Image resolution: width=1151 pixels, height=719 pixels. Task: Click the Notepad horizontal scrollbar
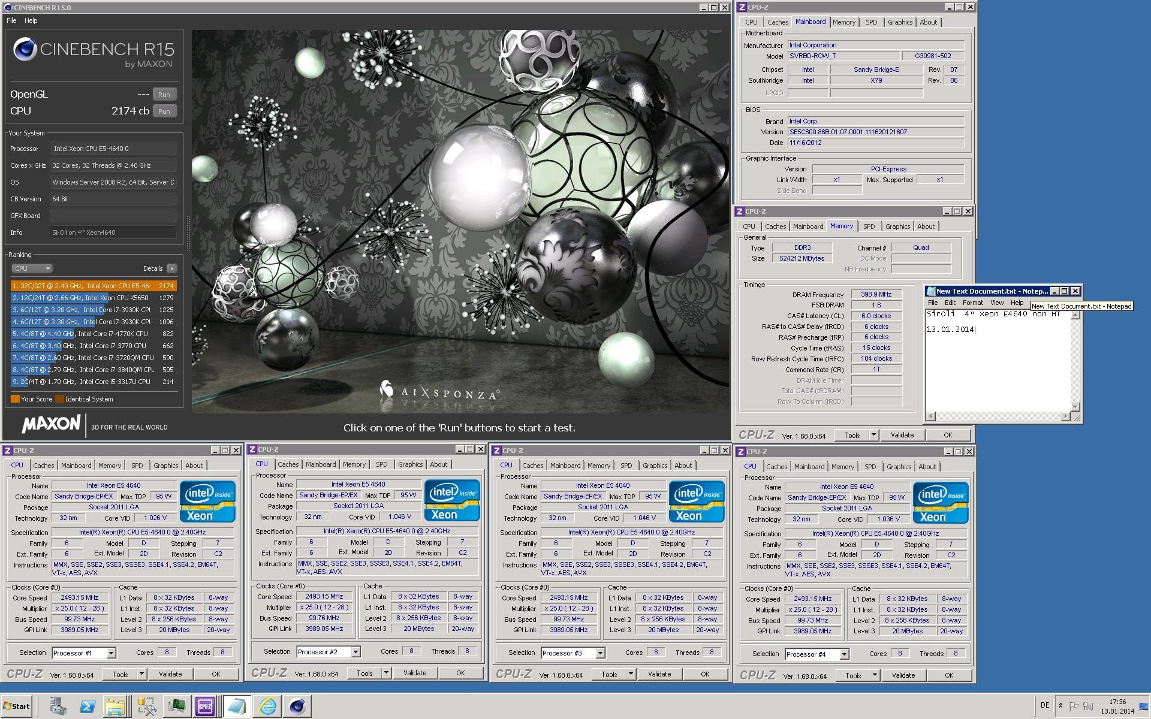[998, 416]
